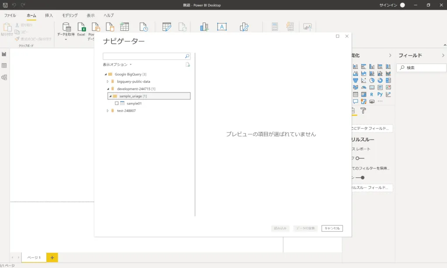The width and height of the screenshot is (447, 268).
Task: Add a new page with plus button
Action: [x=52, y=258]
